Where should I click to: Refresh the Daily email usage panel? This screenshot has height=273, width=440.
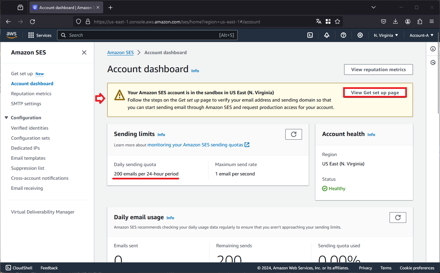click(398, 218)
